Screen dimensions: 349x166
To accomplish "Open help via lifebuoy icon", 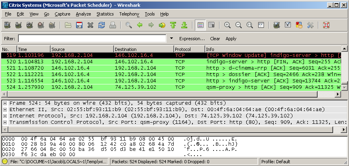I will (326, 25).
